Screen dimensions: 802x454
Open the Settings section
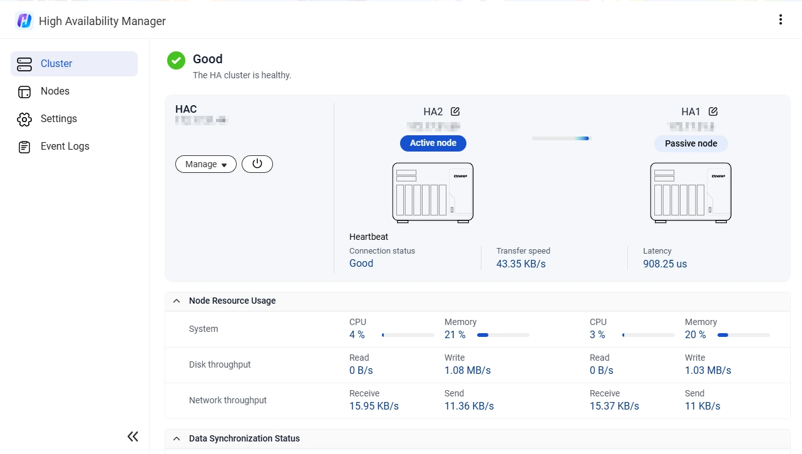coord(58,118)
